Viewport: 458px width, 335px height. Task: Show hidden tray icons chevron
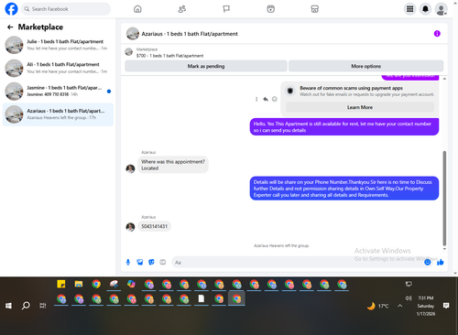[x=399, y=306]
